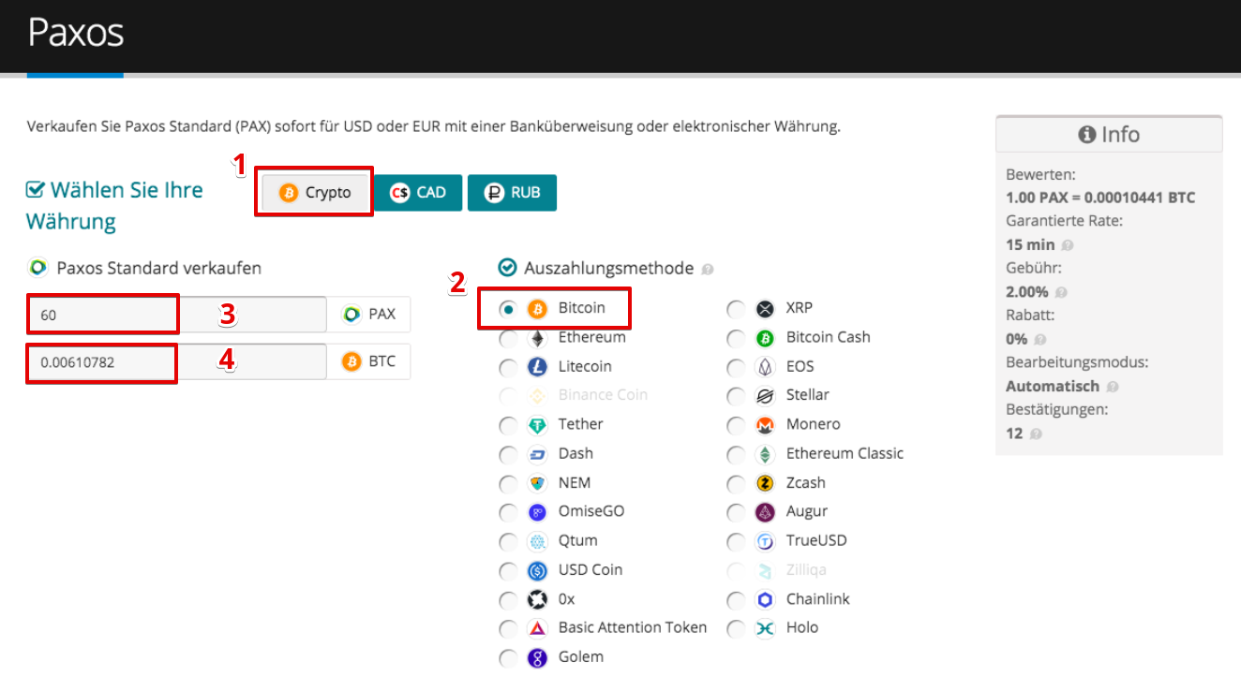Click the Zcash icon
This screenshot has width=1241, height=676.
[765, 483]
